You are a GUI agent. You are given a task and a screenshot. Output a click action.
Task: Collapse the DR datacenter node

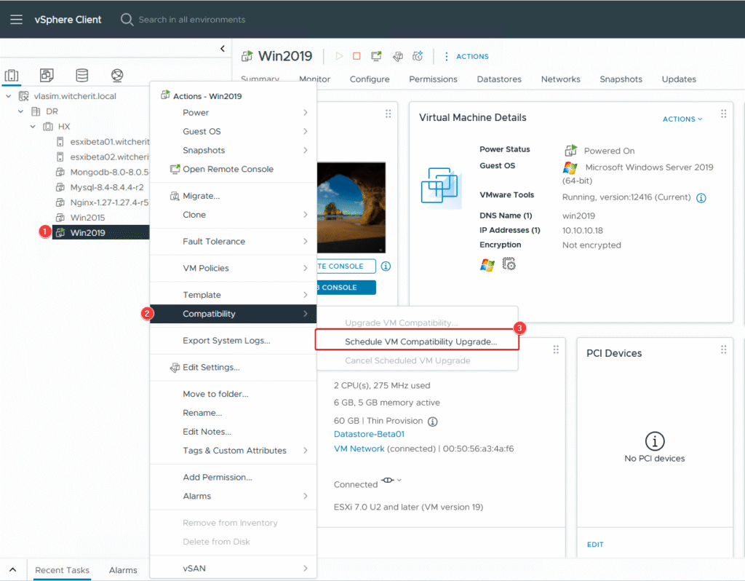click(x=20, y=111)
